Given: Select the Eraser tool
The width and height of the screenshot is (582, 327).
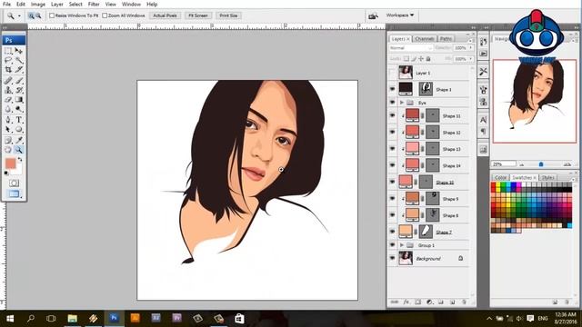Looking at the screenshot, I should 8,100.
